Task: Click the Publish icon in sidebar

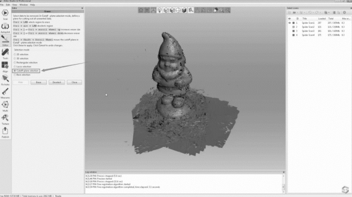Action: [5, 132]
